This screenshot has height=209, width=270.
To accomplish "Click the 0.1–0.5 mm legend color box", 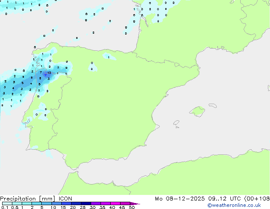I will coord(7,203).
